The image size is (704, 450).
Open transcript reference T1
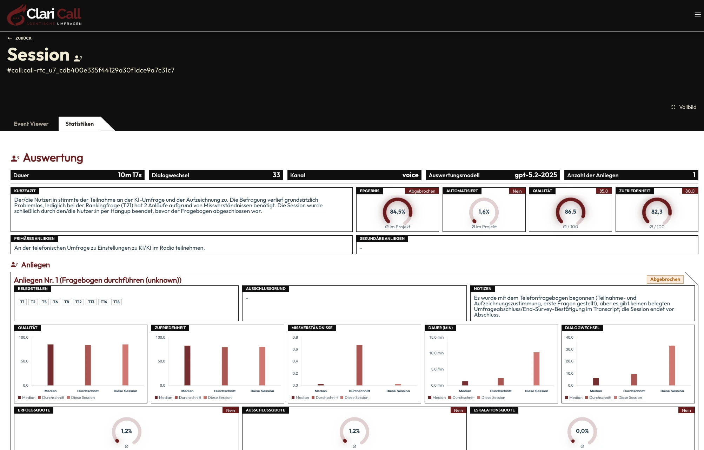(x=22, y=302)
